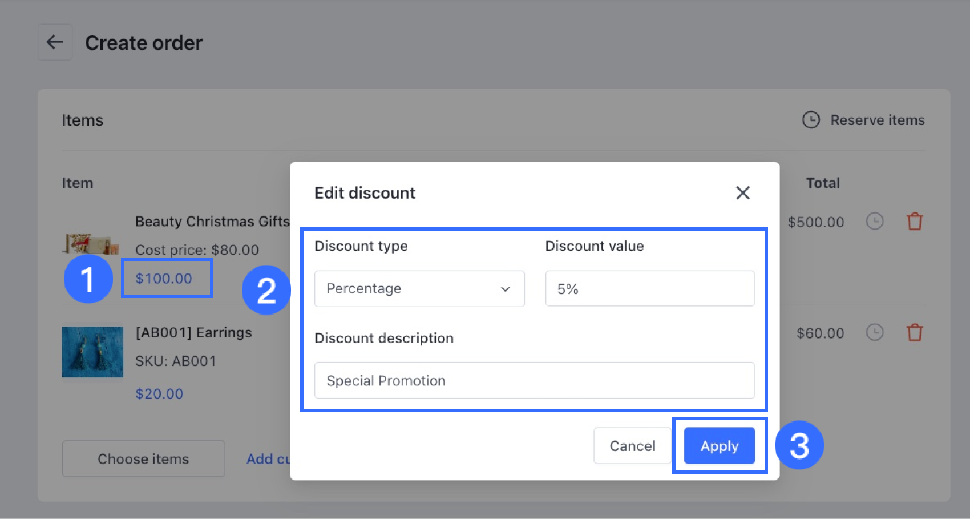
Task: Click the Reserve items label
Action: pos(877,120)
